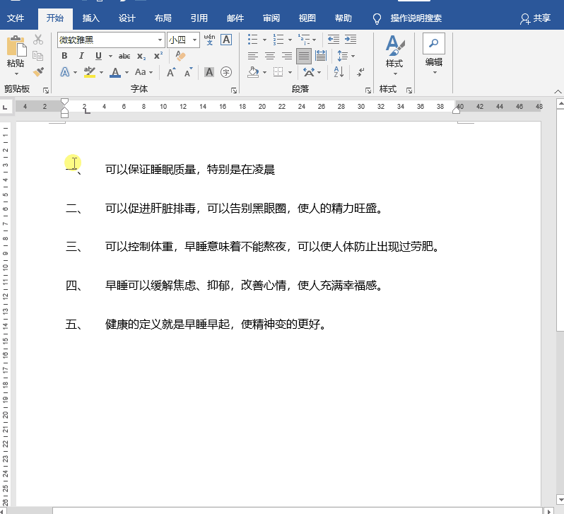
Task: Click the Phonetic Guide wén icon
Action: (209, 40)
